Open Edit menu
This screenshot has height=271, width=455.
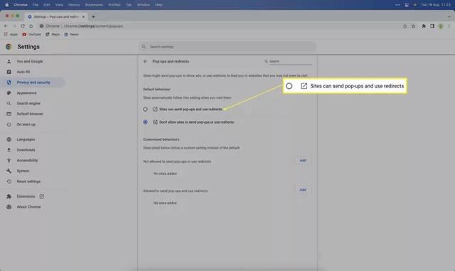tap(46, 5)
